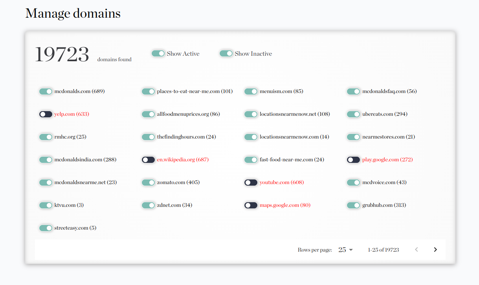Click the streeteasy.com (5) label
The height and width of the screenshot is (285, 479).
(x=75, y=228)
